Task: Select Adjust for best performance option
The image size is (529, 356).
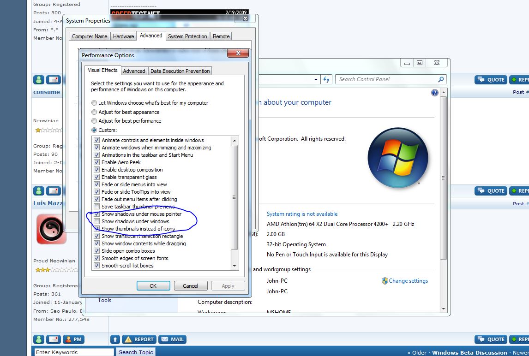Action: [94, 121]
